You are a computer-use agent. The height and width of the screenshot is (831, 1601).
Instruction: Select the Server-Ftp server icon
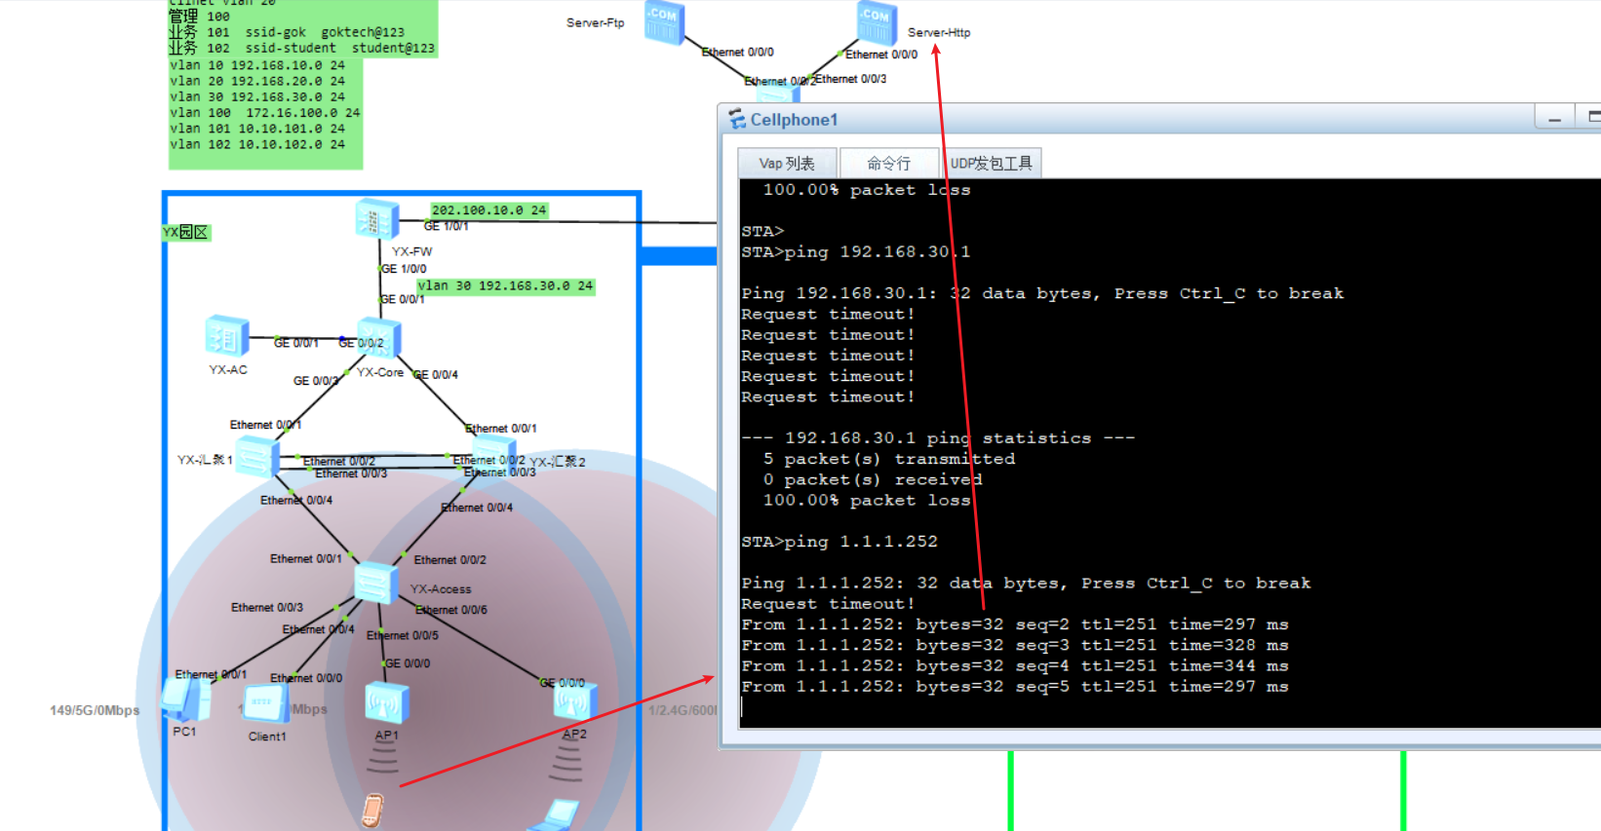coord(665,21)
